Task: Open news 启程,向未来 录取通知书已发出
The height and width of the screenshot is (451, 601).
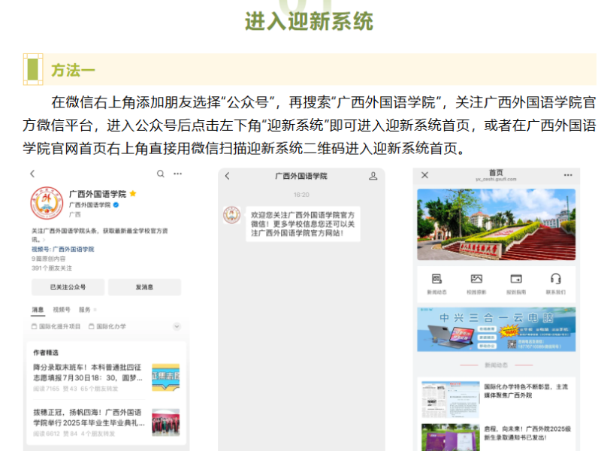Action: click(x=527, y=433)
